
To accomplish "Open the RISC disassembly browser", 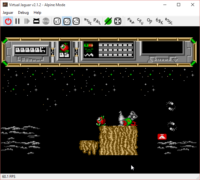I will click(169, 21).
